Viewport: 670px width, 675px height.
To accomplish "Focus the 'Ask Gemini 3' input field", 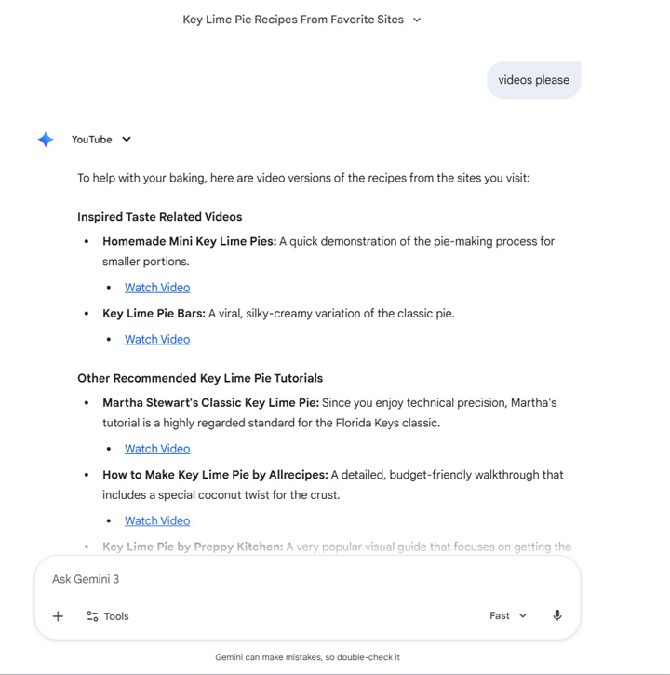I will (x=279, y=579).
